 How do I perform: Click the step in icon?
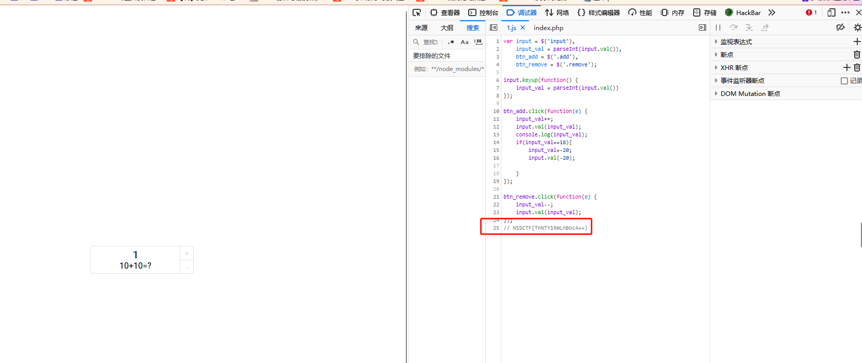749,27
